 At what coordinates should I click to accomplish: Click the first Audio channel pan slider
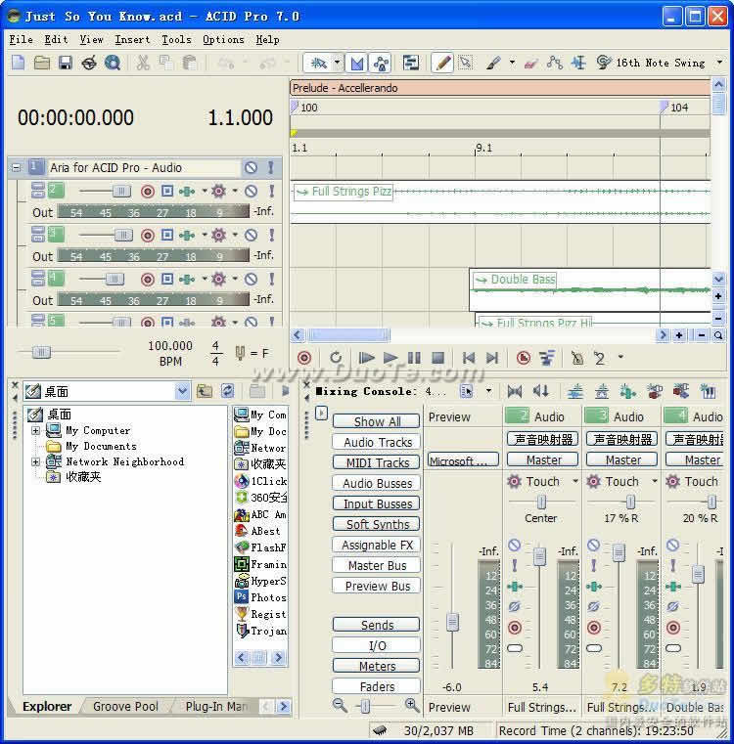coord(541,502)
